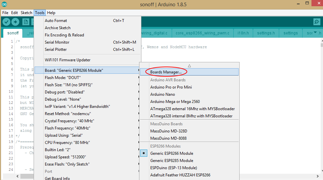
Task: Select Arduino Nano board
Action: click(x=189, y=94)
